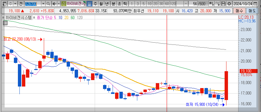The height and width of the screenshot is (112, 261).
Task: Click the 3 interval button
Action: click(x=138, y=3)
